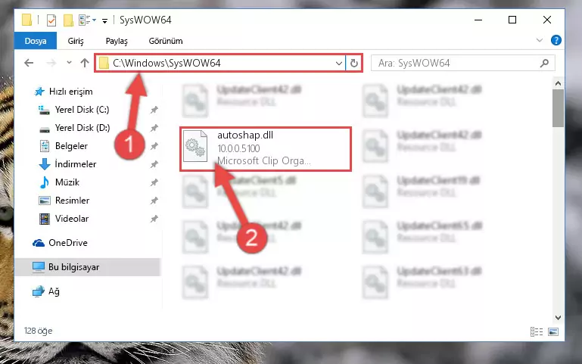
Task: Open recent locations dropdown arrow
Action: click(69, 63)
